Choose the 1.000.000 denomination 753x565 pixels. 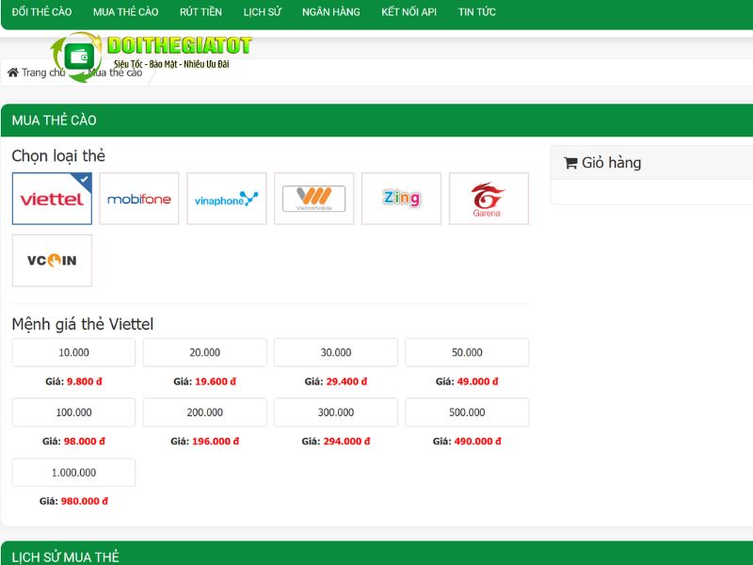pyautogui.click(x=74, y=473)
